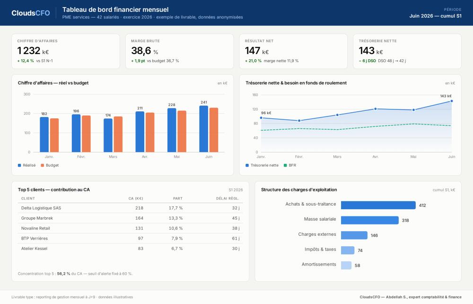Click the CA (k€) column header
Image resolution: width=473 pixels, height=304 pixels.
136,198
